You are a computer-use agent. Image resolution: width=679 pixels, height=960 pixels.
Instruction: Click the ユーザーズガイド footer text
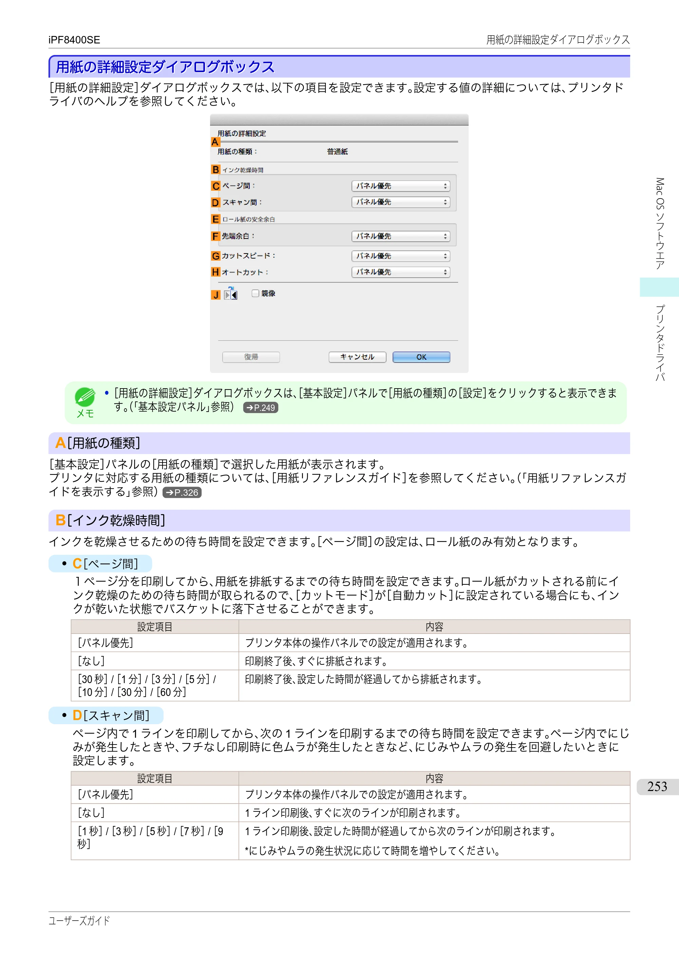pyautogui.click(x=79, y=921)
